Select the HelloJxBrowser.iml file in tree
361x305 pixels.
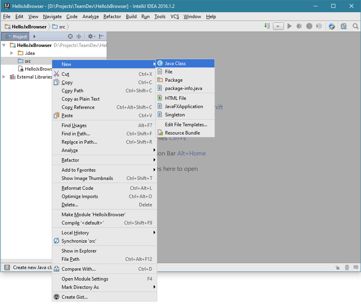35,69
